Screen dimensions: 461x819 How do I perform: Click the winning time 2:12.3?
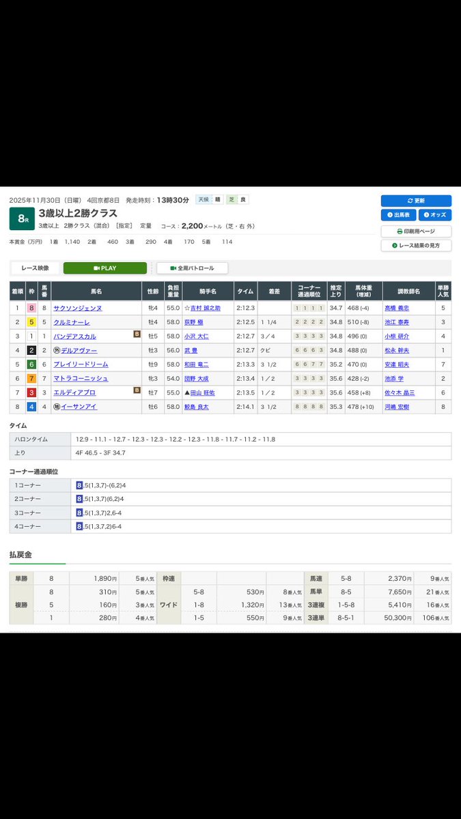[246, 308]
